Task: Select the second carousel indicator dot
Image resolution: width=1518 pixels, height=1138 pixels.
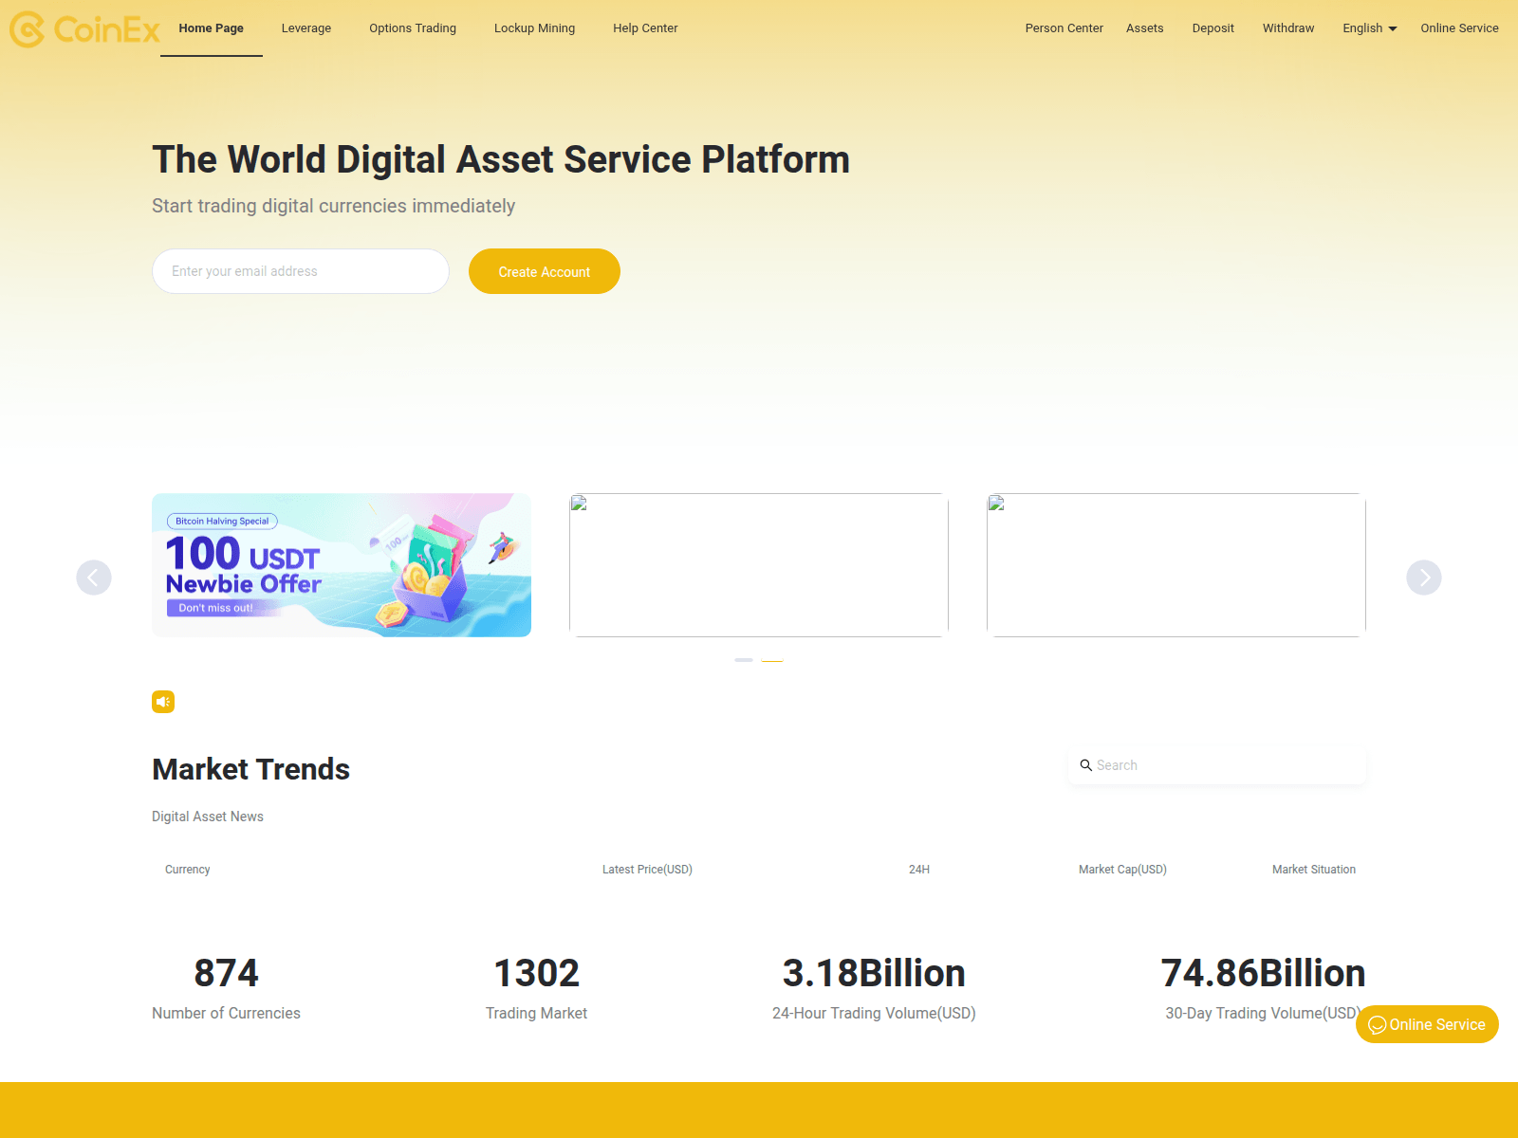Action: pos(772,660)
